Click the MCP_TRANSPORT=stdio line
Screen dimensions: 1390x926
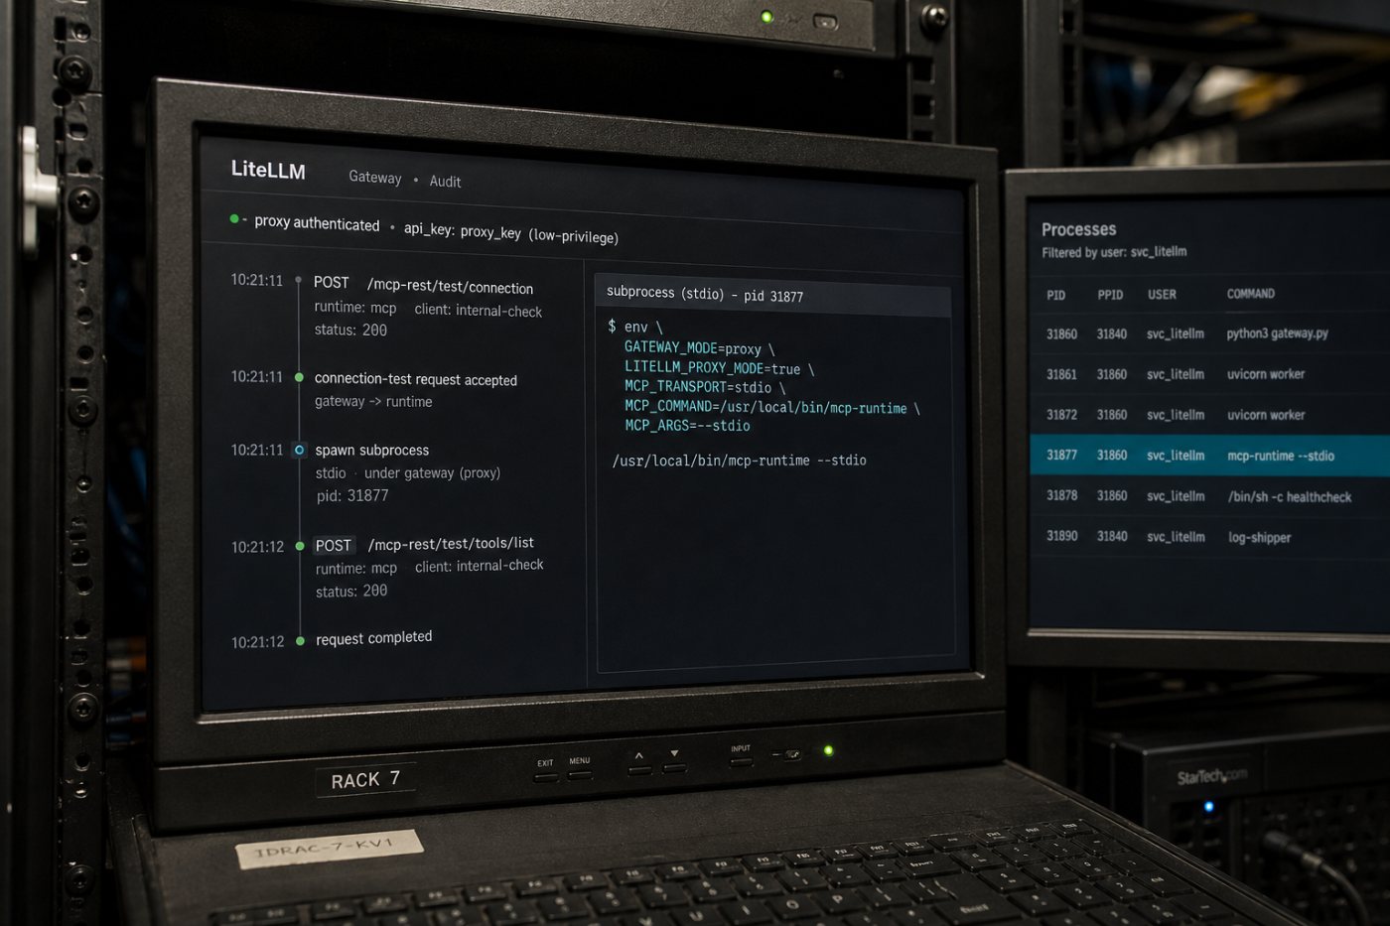click(704, 387)
